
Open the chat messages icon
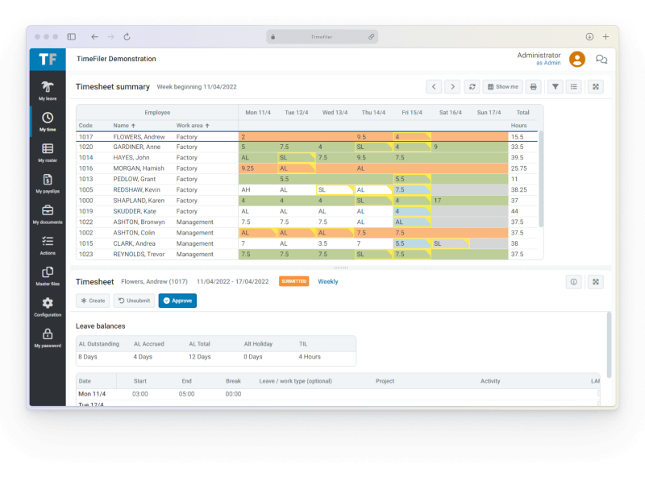tap(601, 60)
